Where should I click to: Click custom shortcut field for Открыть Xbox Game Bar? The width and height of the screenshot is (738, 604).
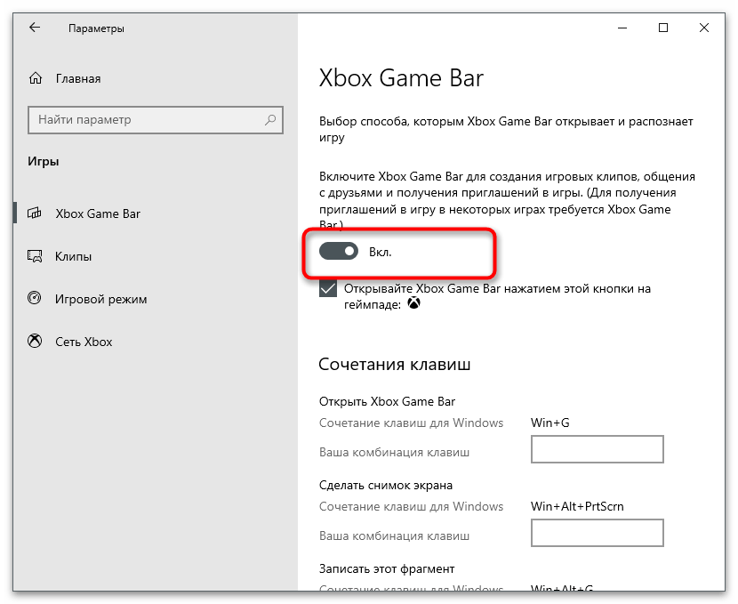[598, 449]
